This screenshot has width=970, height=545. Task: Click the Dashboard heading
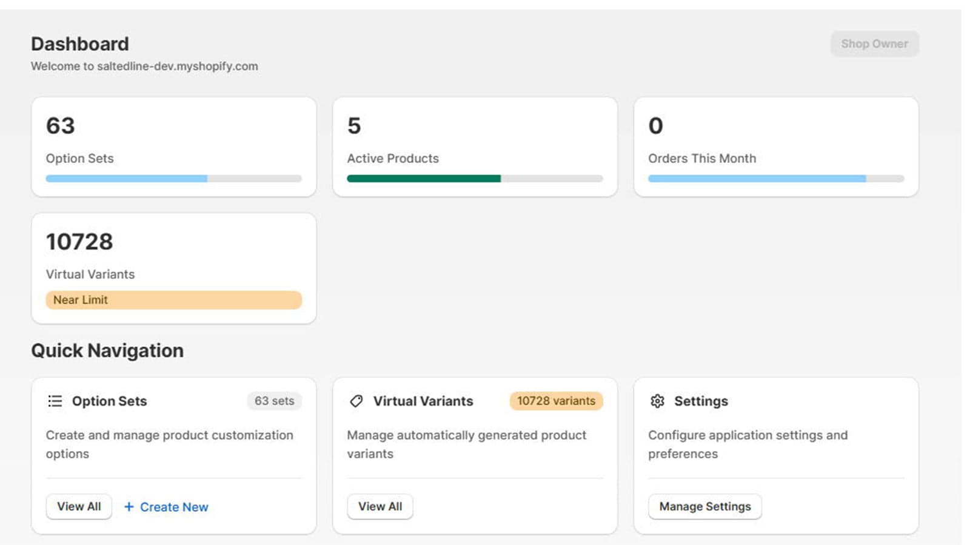[x=80, y=44]
